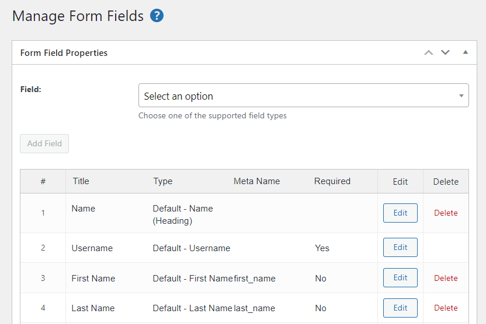Move Form Field Properties panel up
The height and width of the screenshot is (324, 486).
429,52
